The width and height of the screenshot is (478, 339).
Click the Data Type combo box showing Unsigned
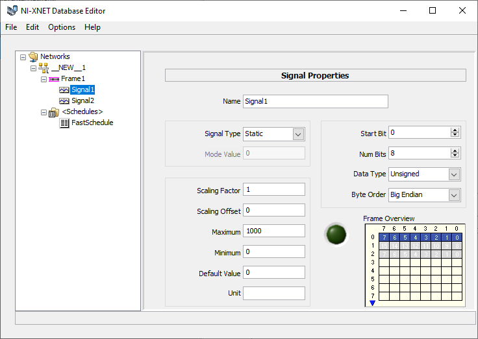coord(424,174)
